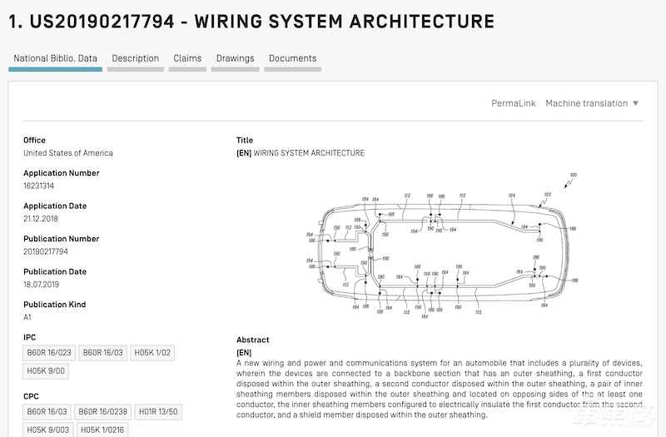Click the PermaLink link
This screenshot has height=437, width=666.
(x=514, y=103)
